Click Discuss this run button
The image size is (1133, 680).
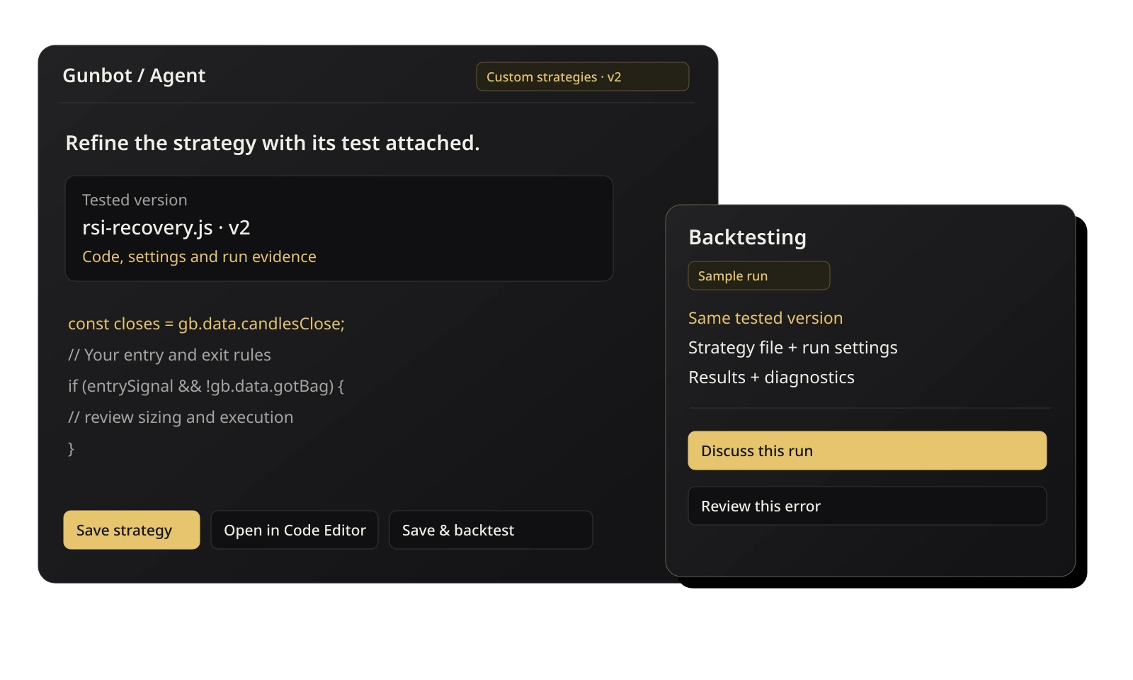(x=867, y=450)
